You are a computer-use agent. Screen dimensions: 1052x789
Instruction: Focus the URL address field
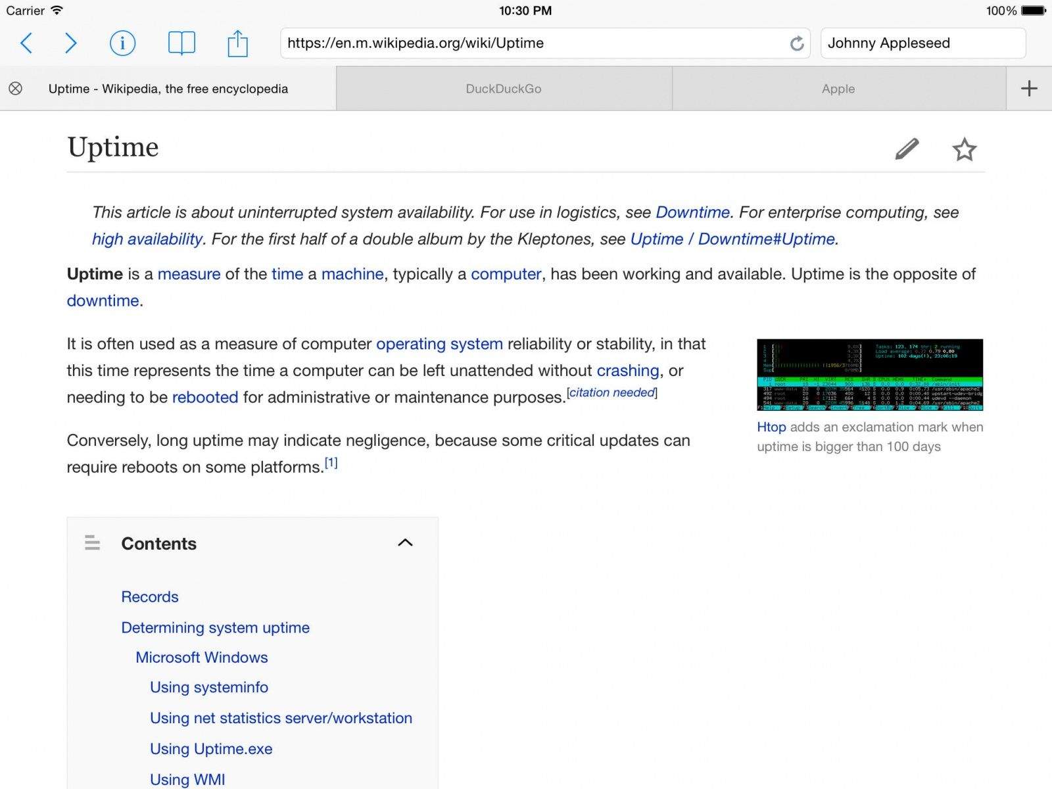(533, 43)
